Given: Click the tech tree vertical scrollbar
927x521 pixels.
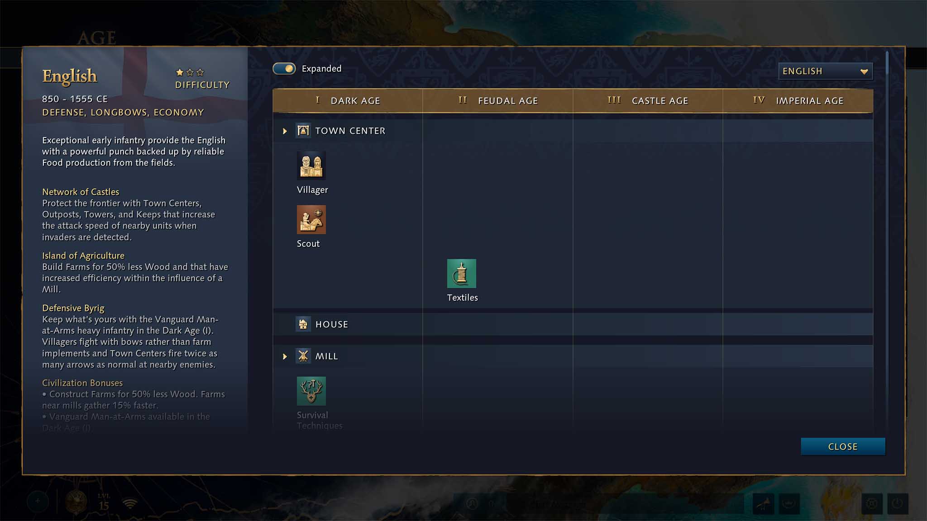Looking at the screenshot, I should (x=887, y=63).
